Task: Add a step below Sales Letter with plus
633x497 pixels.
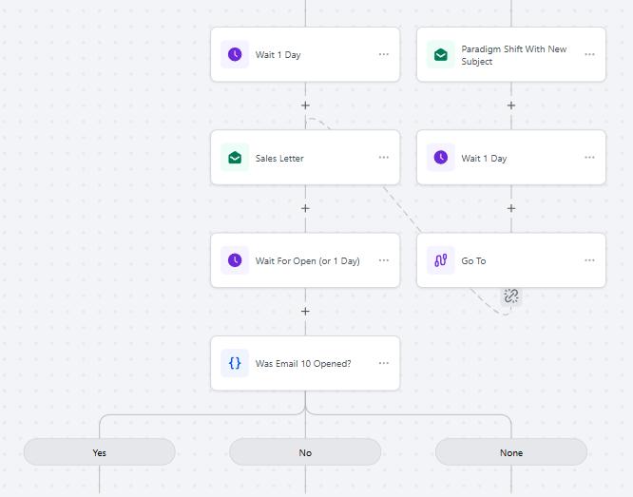Action: click(305, 208)
